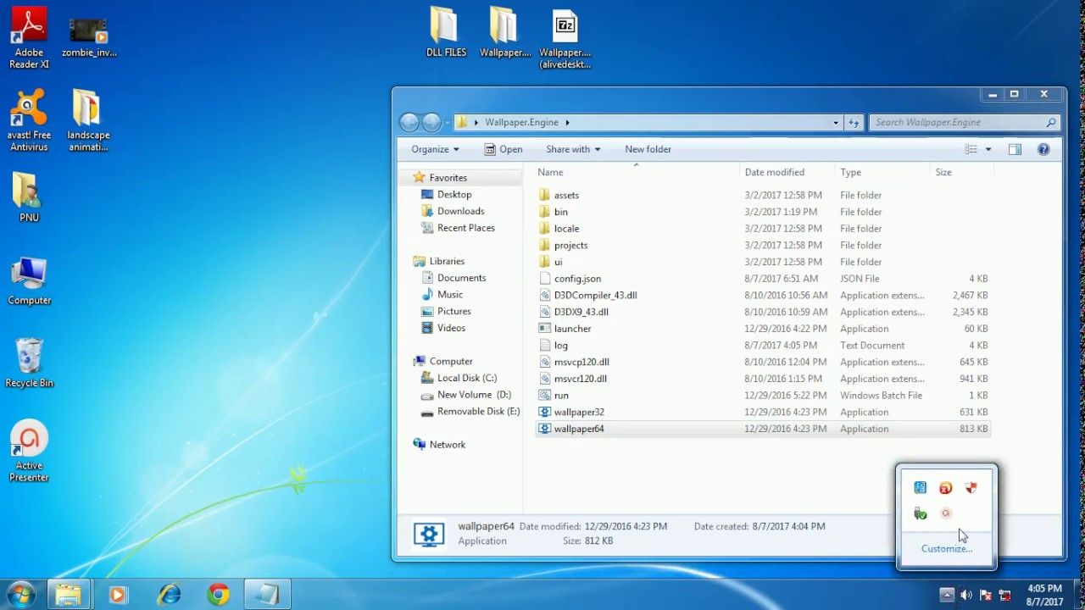Open the Safely Remove Hardware tray icon

click(921, 513)
